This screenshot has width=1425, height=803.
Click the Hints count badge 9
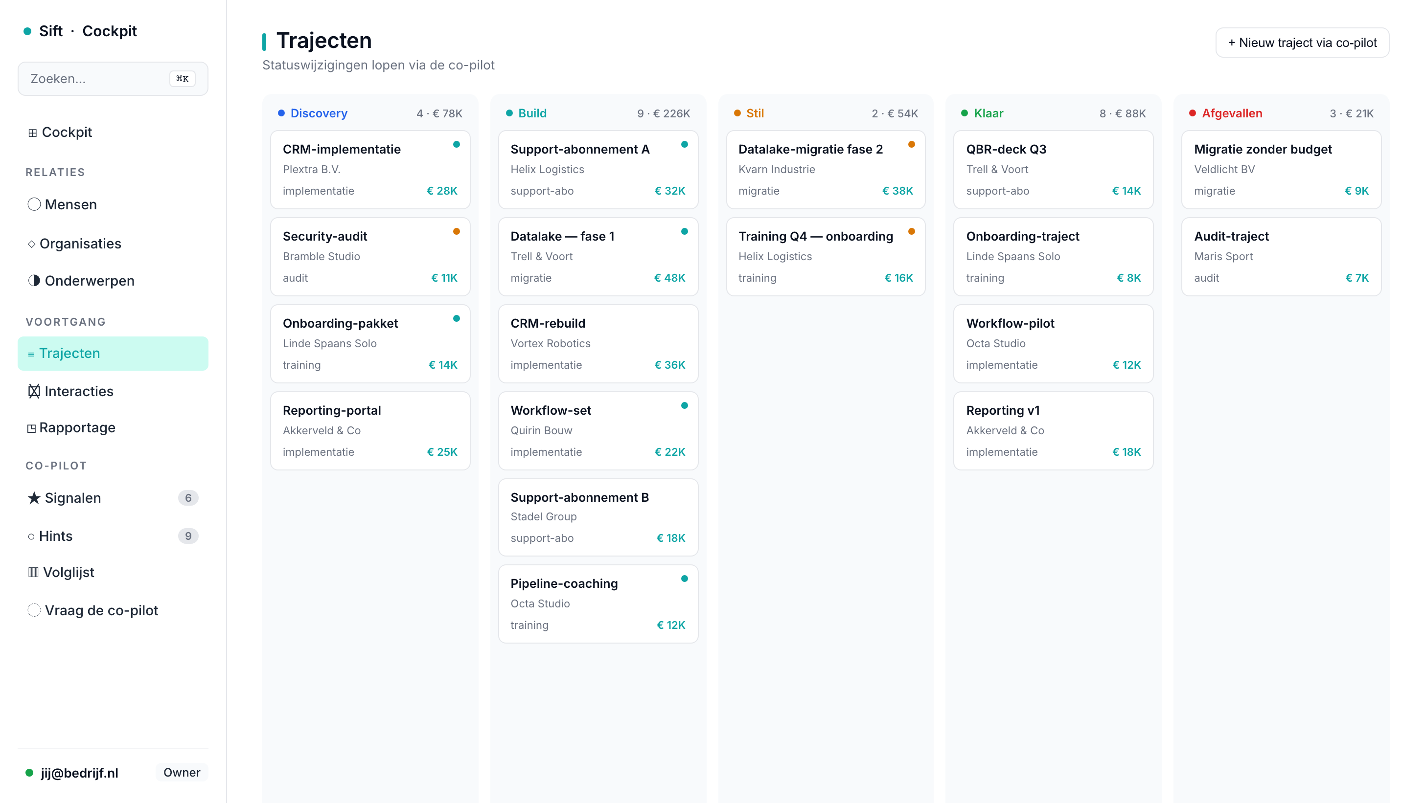tap(188, 536)
